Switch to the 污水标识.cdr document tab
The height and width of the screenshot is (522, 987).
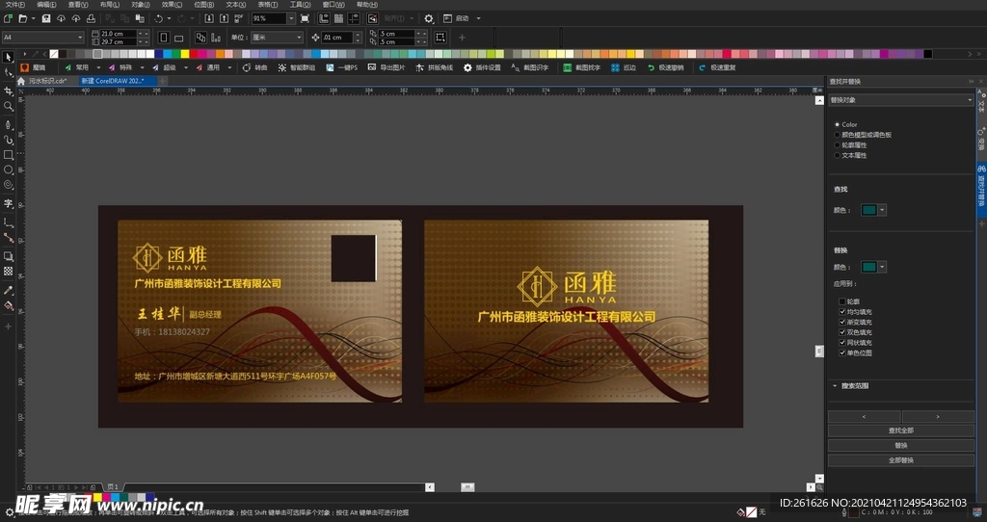coord(46,81)
